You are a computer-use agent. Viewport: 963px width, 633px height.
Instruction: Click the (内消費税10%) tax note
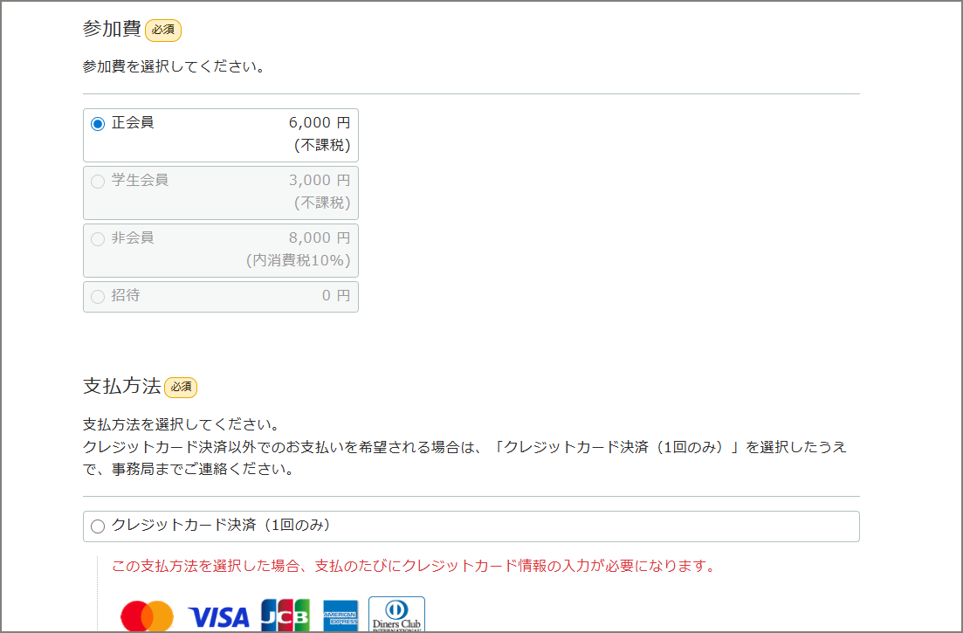click(x=299, y=261)
